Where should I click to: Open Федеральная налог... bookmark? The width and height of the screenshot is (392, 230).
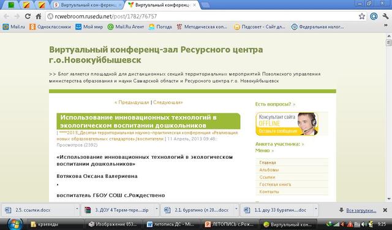pos(317,27)
